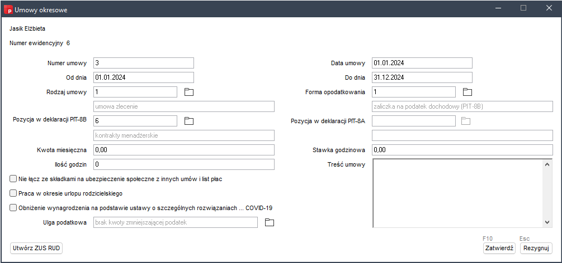Cancel with the Rezygnuj button
This screenshot has width=562, height=263.
pos(536,248)
